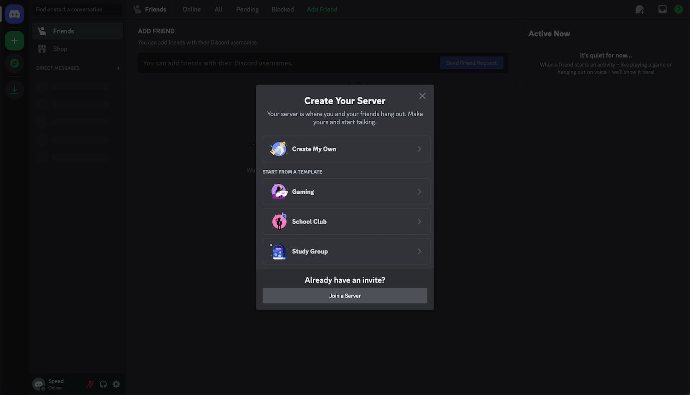The image size is (690, 395).
Task: Switch to the Pending tab
Action: (x=247, y=9)
